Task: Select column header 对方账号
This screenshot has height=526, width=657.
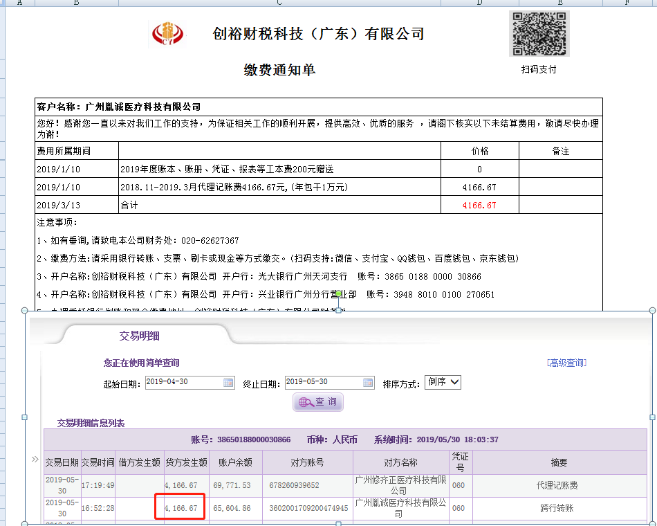Action: 308,462
